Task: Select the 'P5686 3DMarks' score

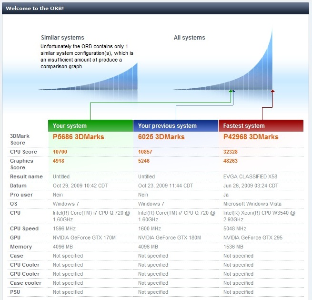Action: 79,137
